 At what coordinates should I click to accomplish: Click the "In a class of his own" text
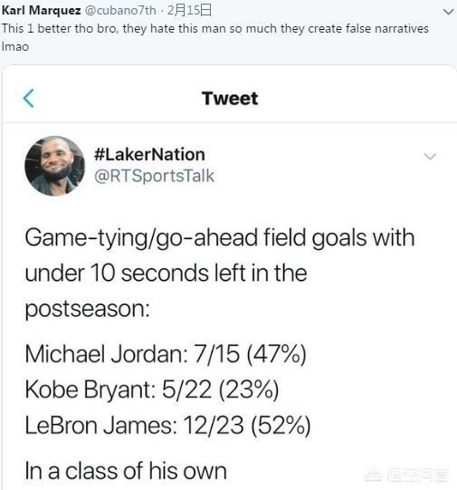(126, 471)
